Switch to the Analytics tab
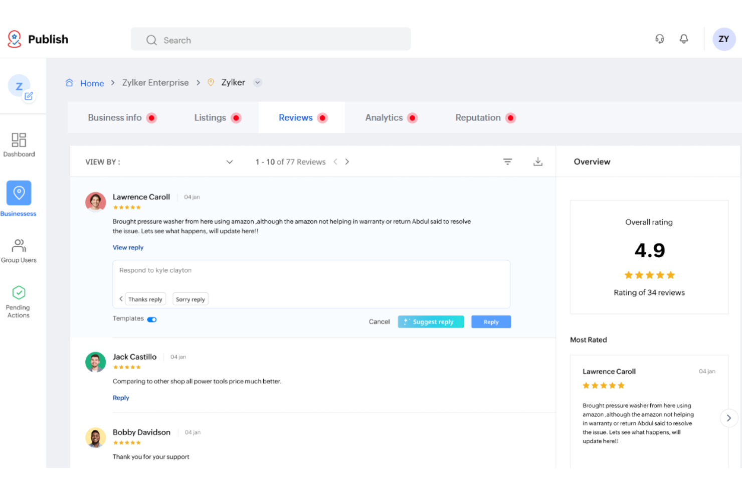Viewport: 742px width, 495px height. [x=385, y=117]
